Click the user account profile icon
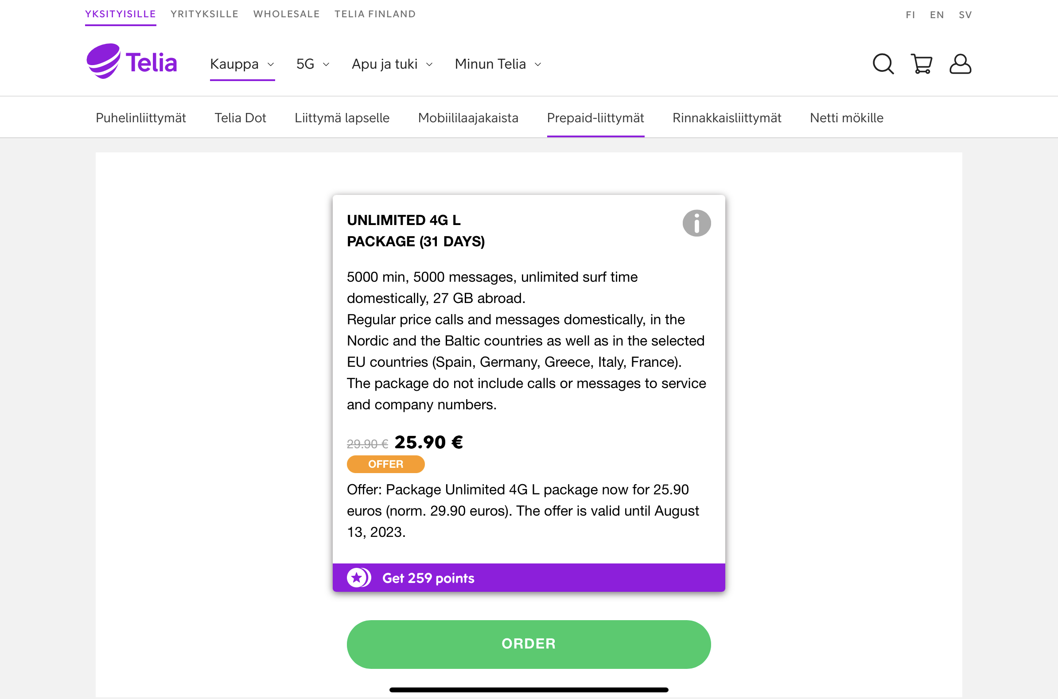 coord(960,64)
